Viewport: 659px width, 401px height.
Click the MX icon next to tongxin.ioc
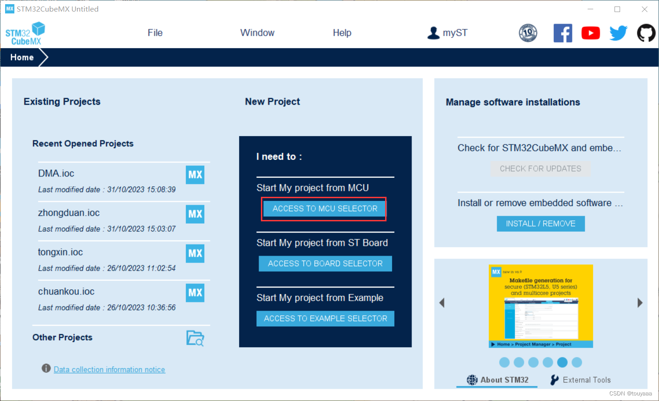pyautogui.click(x=195, y=254)
